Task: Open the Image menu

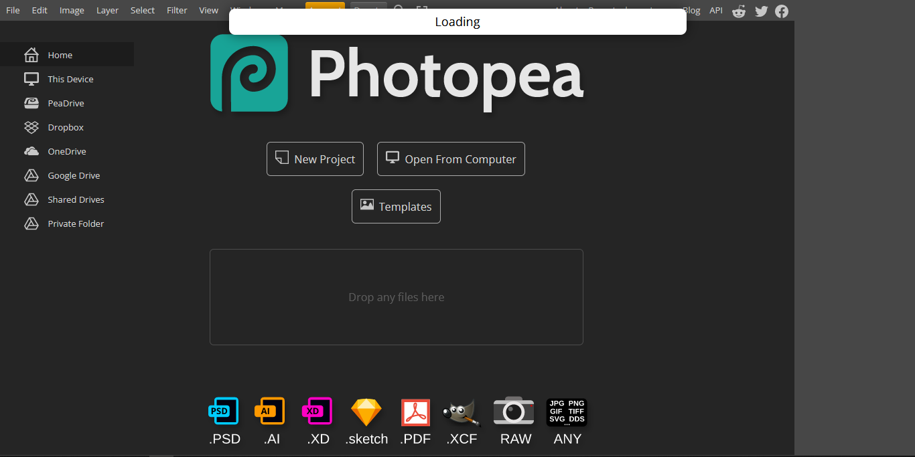Action: [x=72, y=10]
